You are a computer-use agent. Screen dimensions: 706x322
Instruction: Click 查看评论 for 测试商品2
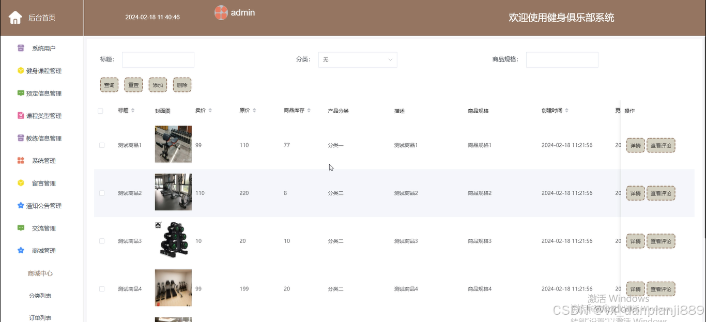[661, 193]
